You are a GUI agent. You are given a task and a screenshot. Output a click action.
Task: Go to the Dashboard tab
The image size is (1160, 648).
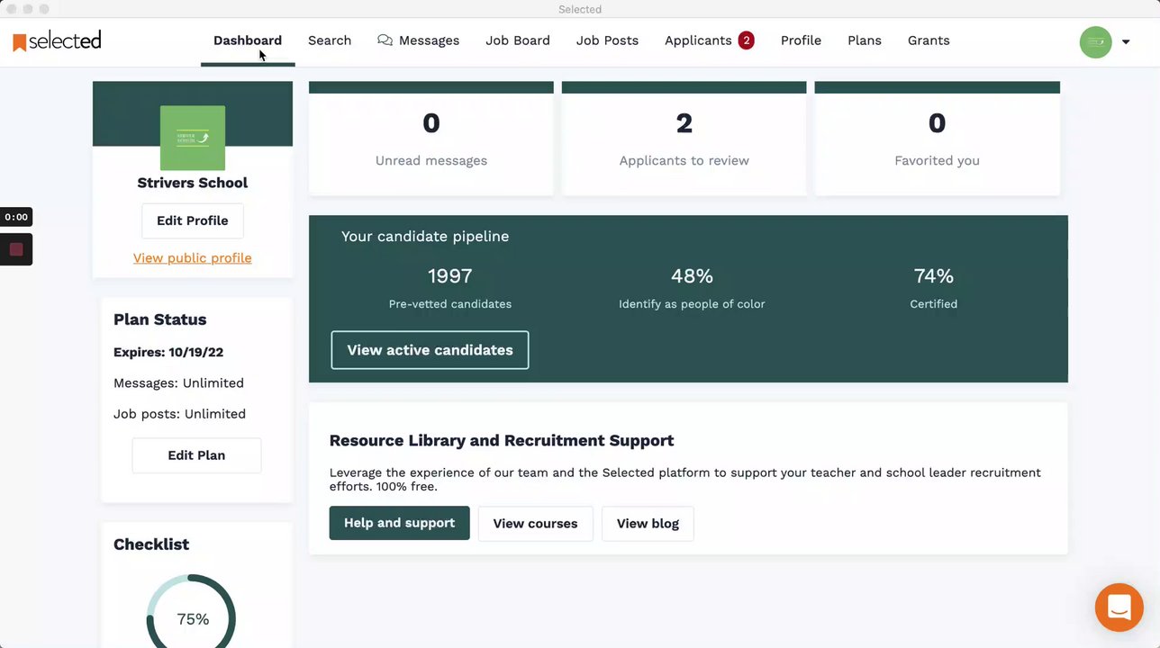[x=248, y=40]
